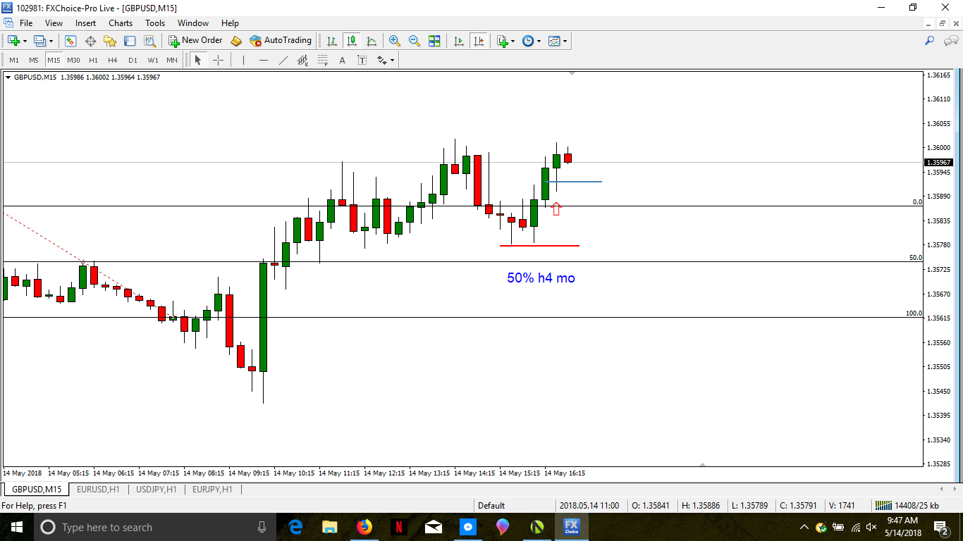
Task: Toggle the Data Window crosshair-target icon
Action: pyautogui.click(x=90, y=41)
